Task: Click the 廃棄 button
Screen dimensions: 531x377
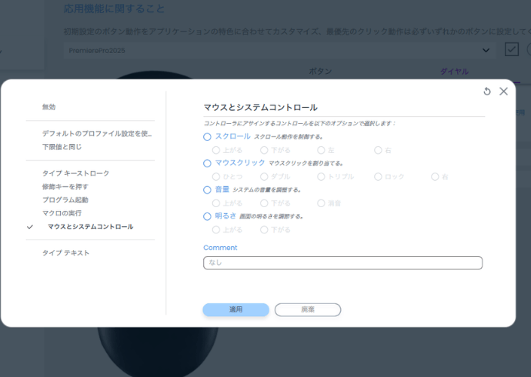Action: click(x=307, y=309)
